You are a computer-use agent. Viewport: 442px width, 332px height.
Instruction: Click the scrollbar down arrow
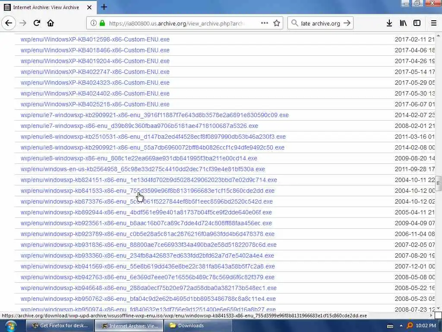pyautogui.click(x=438, y=308)
